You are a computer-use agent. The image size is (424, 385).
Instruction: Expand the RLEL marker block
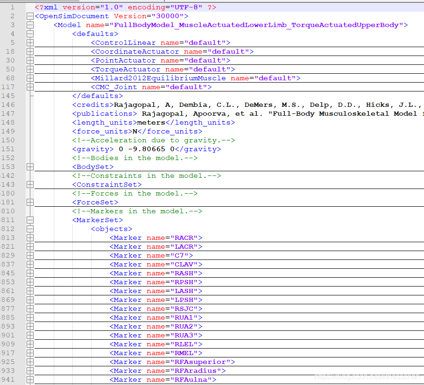30,344
